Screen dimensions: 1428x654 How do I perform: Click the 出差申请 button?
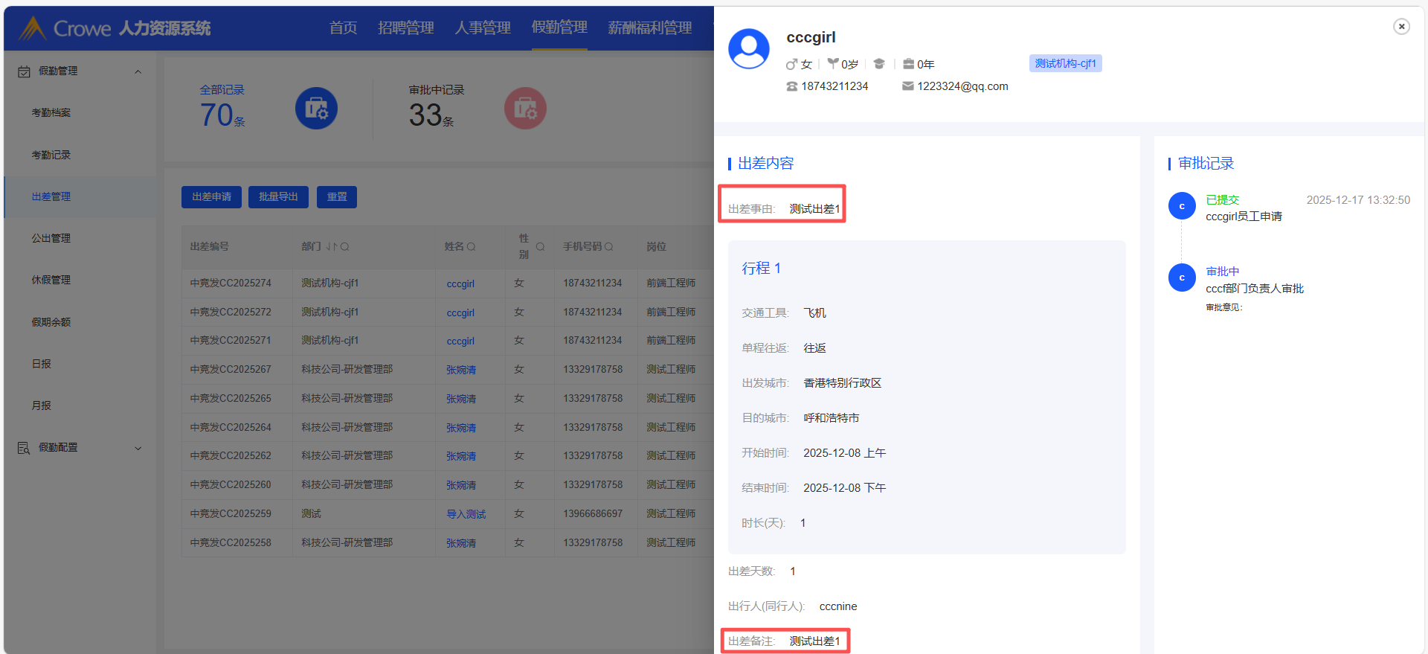(x=211, y=197)
